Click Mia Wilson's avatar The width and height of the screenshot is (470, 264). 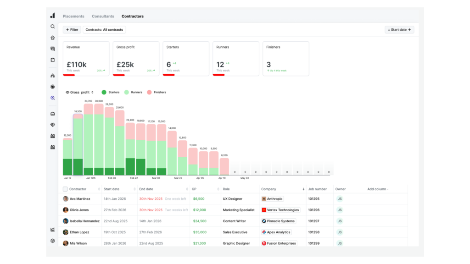(x=65, y=243)
